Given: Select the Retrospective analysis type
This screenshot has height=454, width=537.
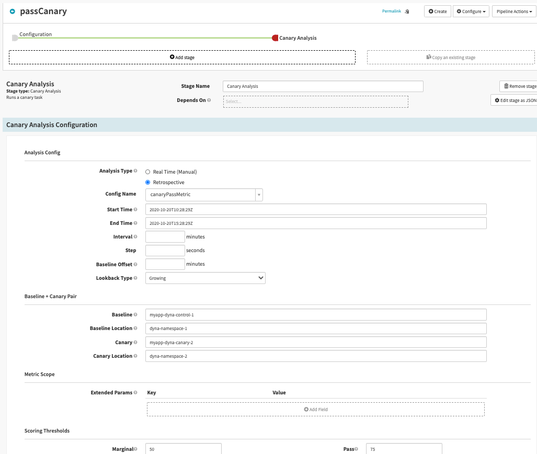Looking at the screenshot, I should click(x=148, y=183).
